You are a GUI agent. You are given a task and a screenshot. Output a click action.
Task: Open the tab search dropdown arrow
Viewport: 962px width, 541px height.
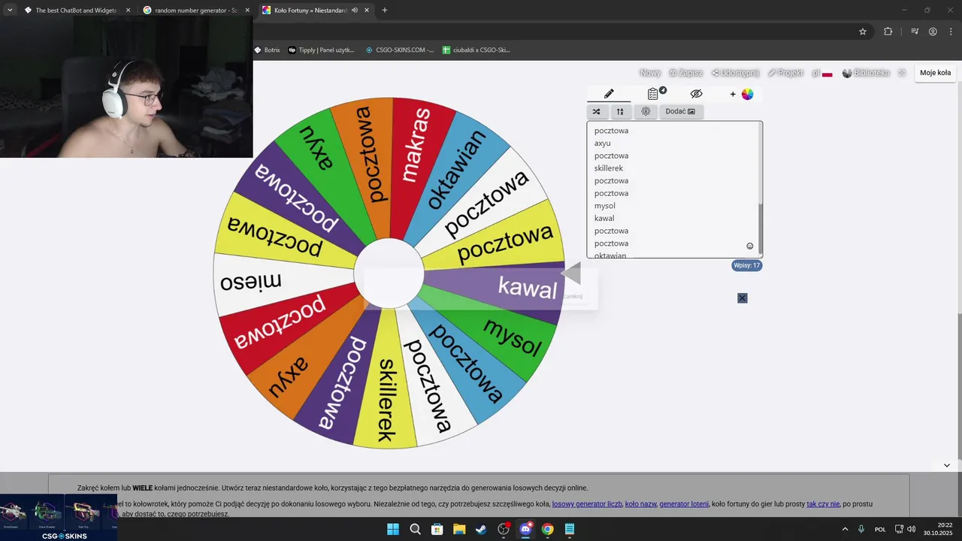click(10, 11)
